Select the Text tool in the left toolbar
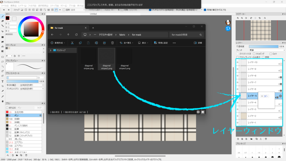This screenshot has width=286, height=161. point(3,81)
